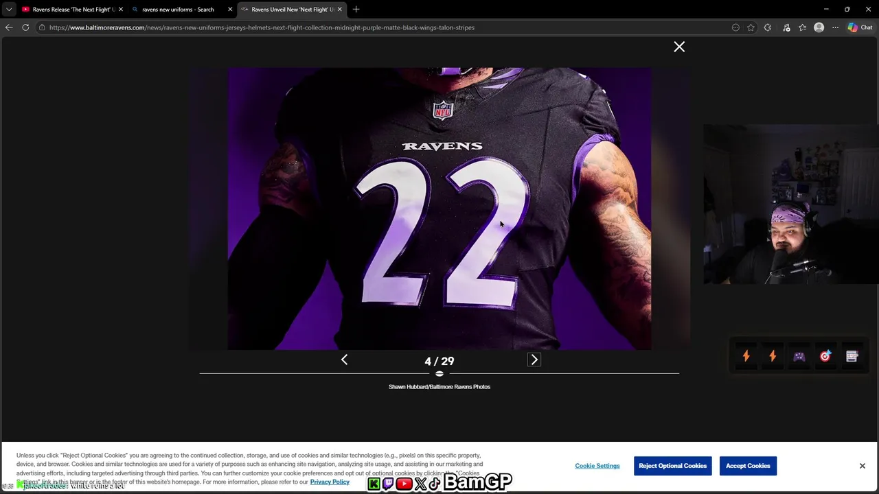The image size is (879, 494).
Task: Click the '4 / 29' photo counter
Action: pyautogui.click(x=439, y=361)
